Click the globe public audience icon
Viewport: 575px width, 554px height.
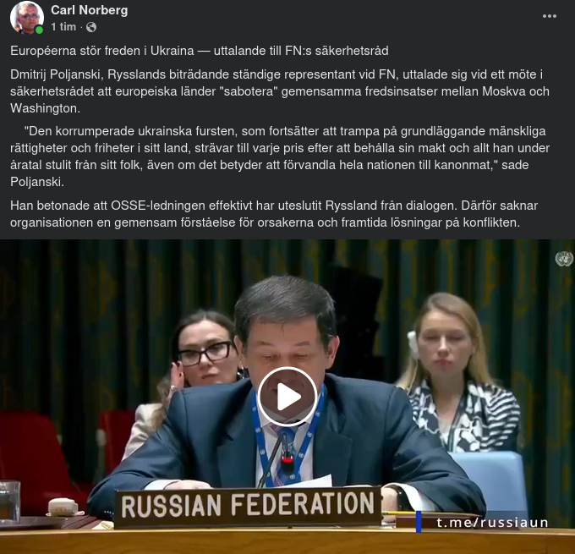[91, 27]
